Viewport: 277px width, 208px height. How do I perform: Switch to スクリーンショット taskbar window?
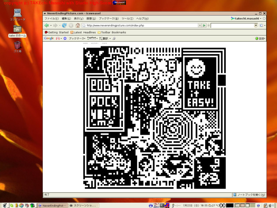coord(82,205)
